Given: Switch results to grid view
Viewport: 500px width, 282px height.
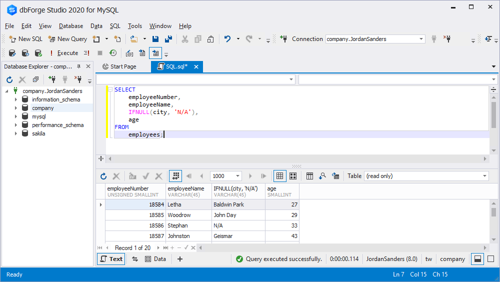Looking at the screenshot, I should pyautogui.click(x=279, y=176).
